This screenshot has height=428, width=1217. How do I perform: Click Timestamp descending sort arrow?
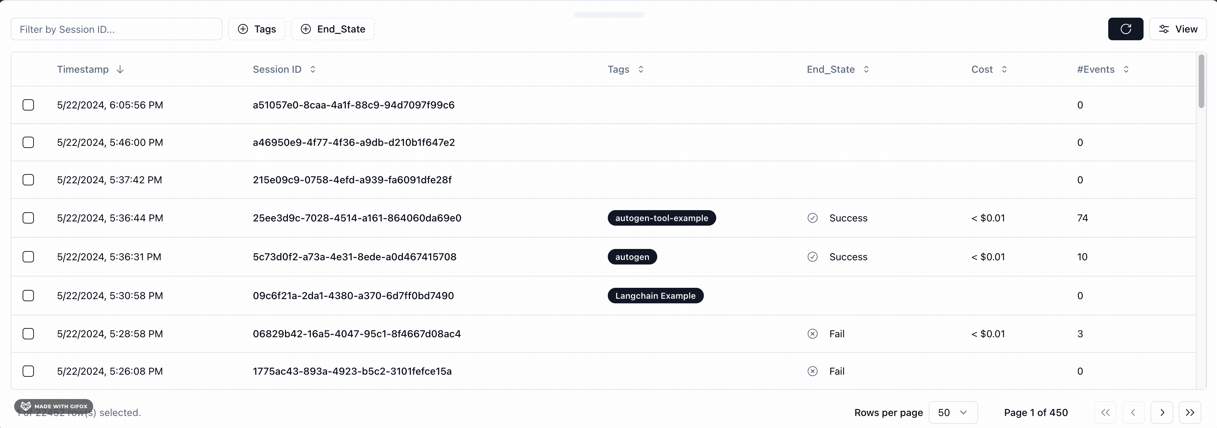click(x=120, y=70)
